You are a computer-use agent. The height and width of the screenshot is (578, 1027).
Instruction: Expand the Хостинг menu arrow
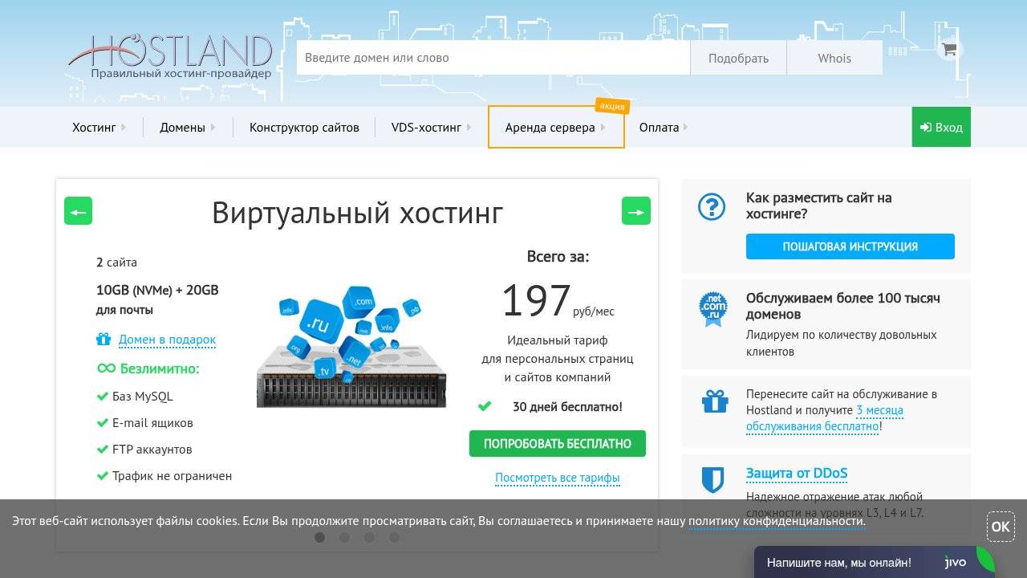[x=124, y=127]
